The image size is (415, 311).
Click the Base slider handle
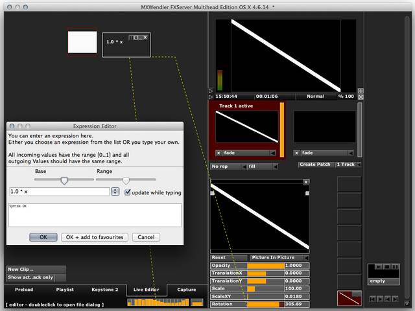[64, 181]
